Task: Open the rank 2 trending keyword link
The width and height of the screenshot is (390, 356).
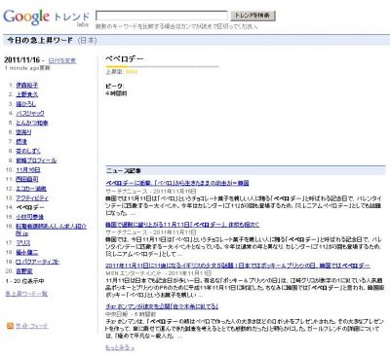Action: (x=27, y=94)
